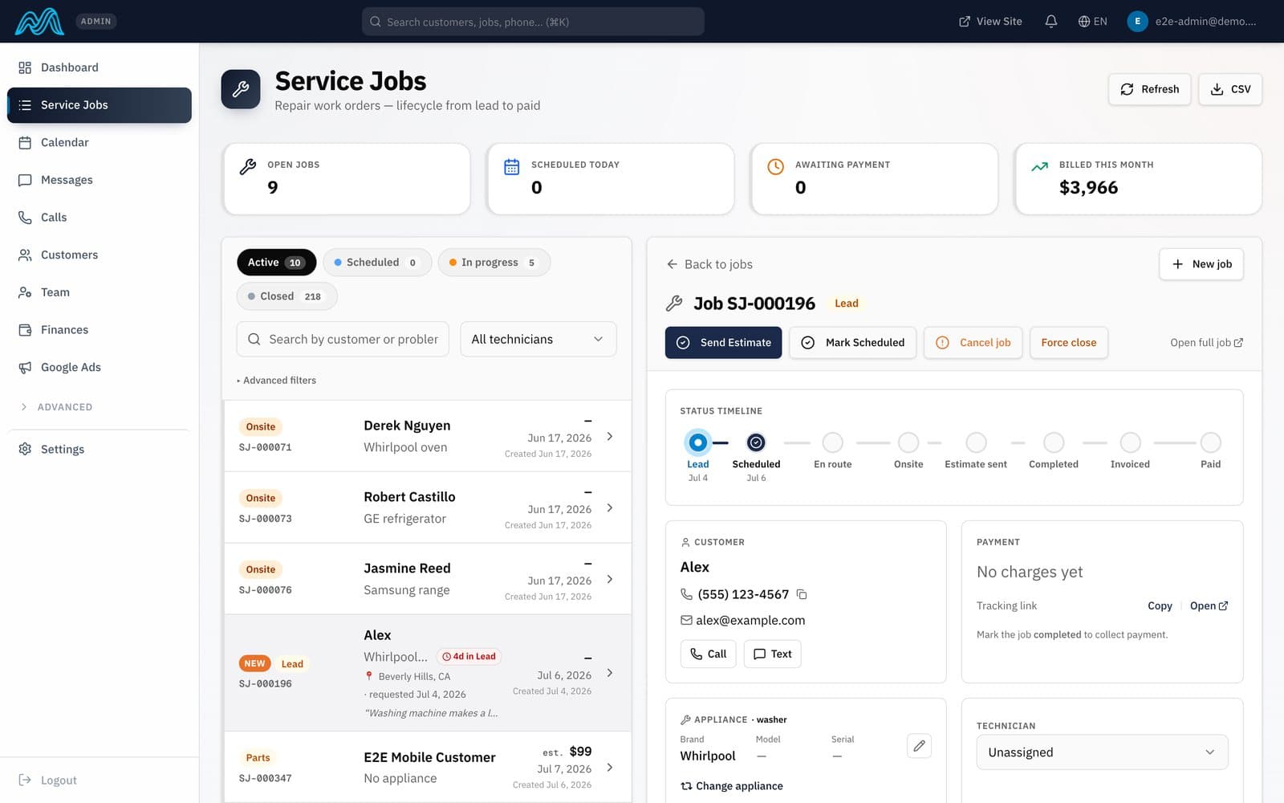Click the Change appliance link
The height and width of the screenshot is (803, 1284).
[x=732, y=786]
